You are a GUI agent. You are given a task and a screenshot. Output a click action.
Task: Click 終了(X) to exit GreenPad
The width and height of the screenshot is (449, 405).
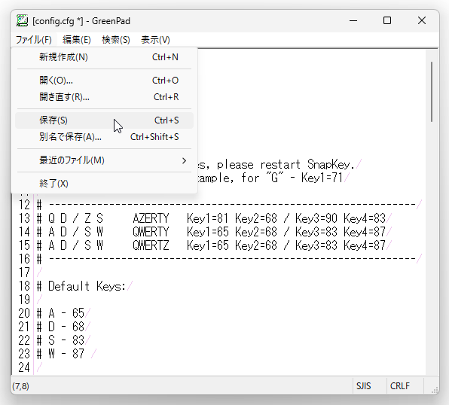click(x=104, y=184)
